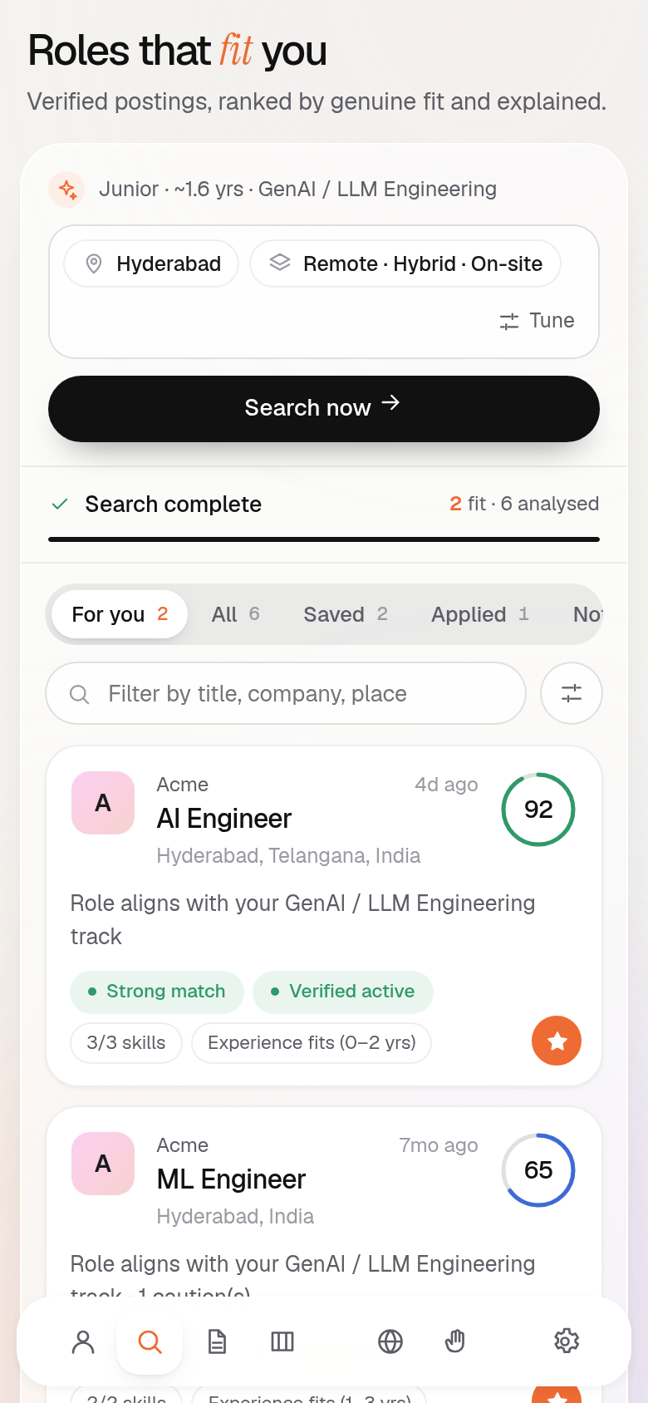This screenshot has height=1403, width=648.
Task: Switch to the All tab
Action: tap(236, 614)
